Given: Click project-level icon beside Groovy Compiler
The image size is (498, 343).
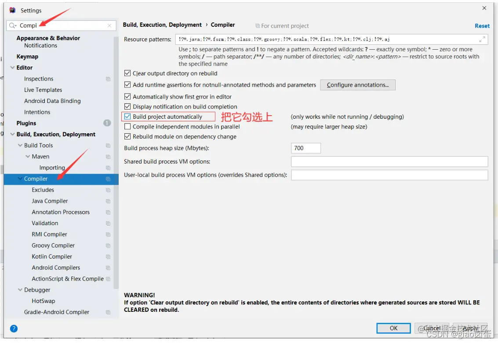Looking at the screenshot, I should point(108,246).
